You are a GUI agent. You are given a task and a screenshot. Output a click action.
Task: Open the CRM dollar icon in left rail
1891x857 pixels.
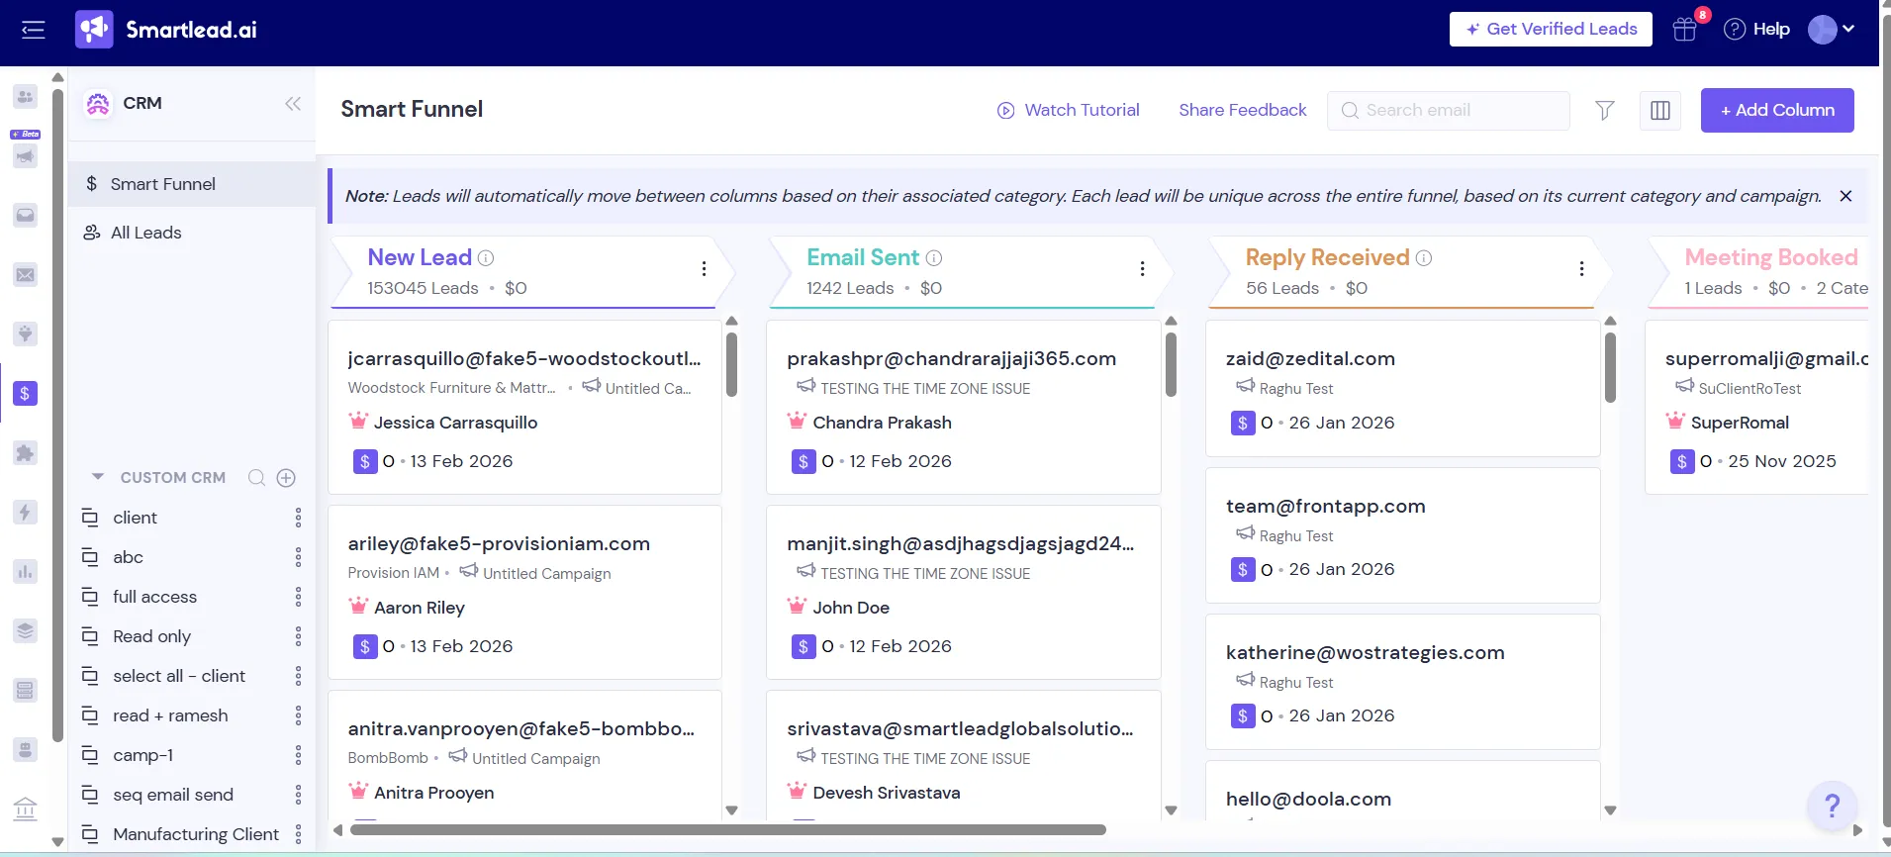coord(25,394)
